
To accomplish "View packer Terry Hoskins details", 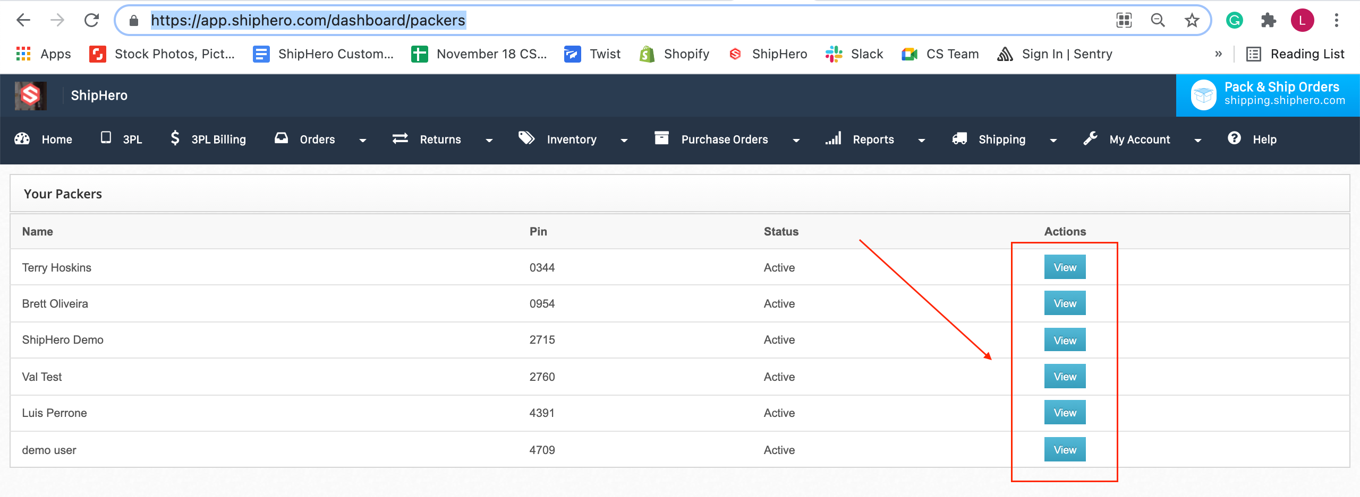I will [x=1065, y=267].
